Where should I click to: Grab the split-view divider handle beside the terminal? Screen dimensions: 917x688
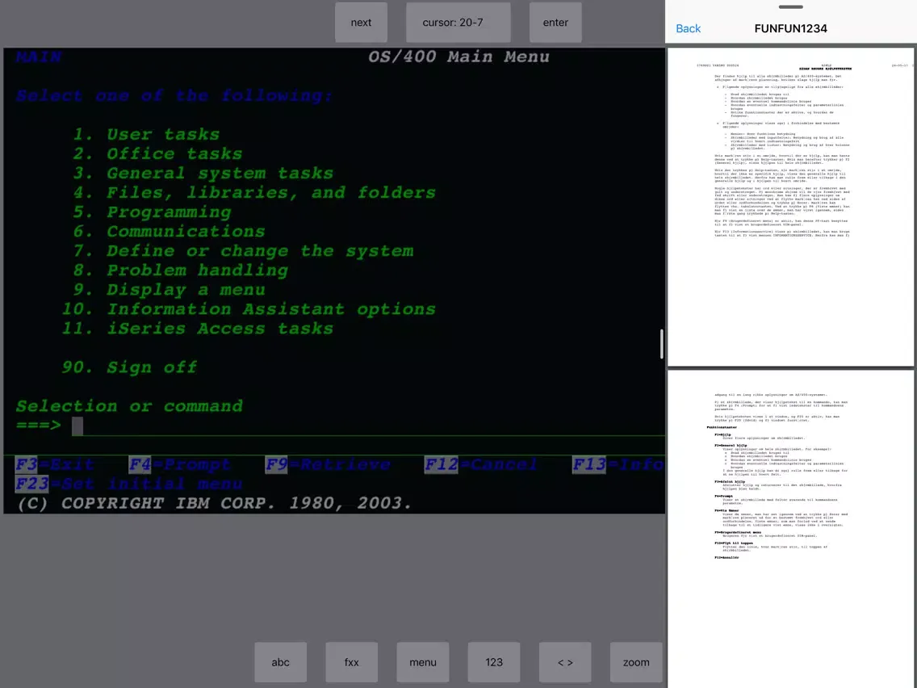[662, 344]
